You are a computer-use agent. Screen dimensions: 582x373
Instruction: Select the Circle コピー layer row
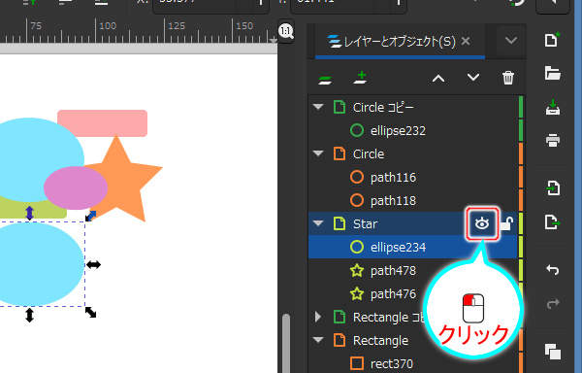point(413,108)
